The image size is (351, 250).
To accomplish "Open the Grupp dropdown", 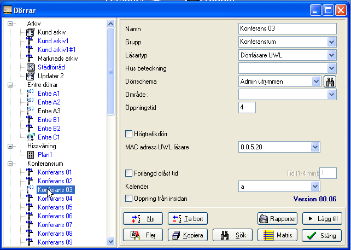I will [331, 42].
